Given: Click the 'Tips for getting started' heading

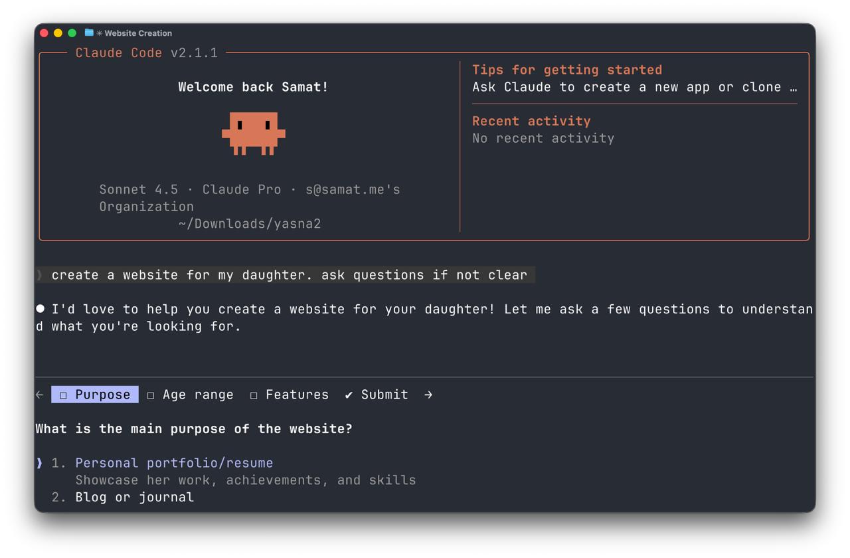Looking at the screenshot, I should click(x=567, y=70).
